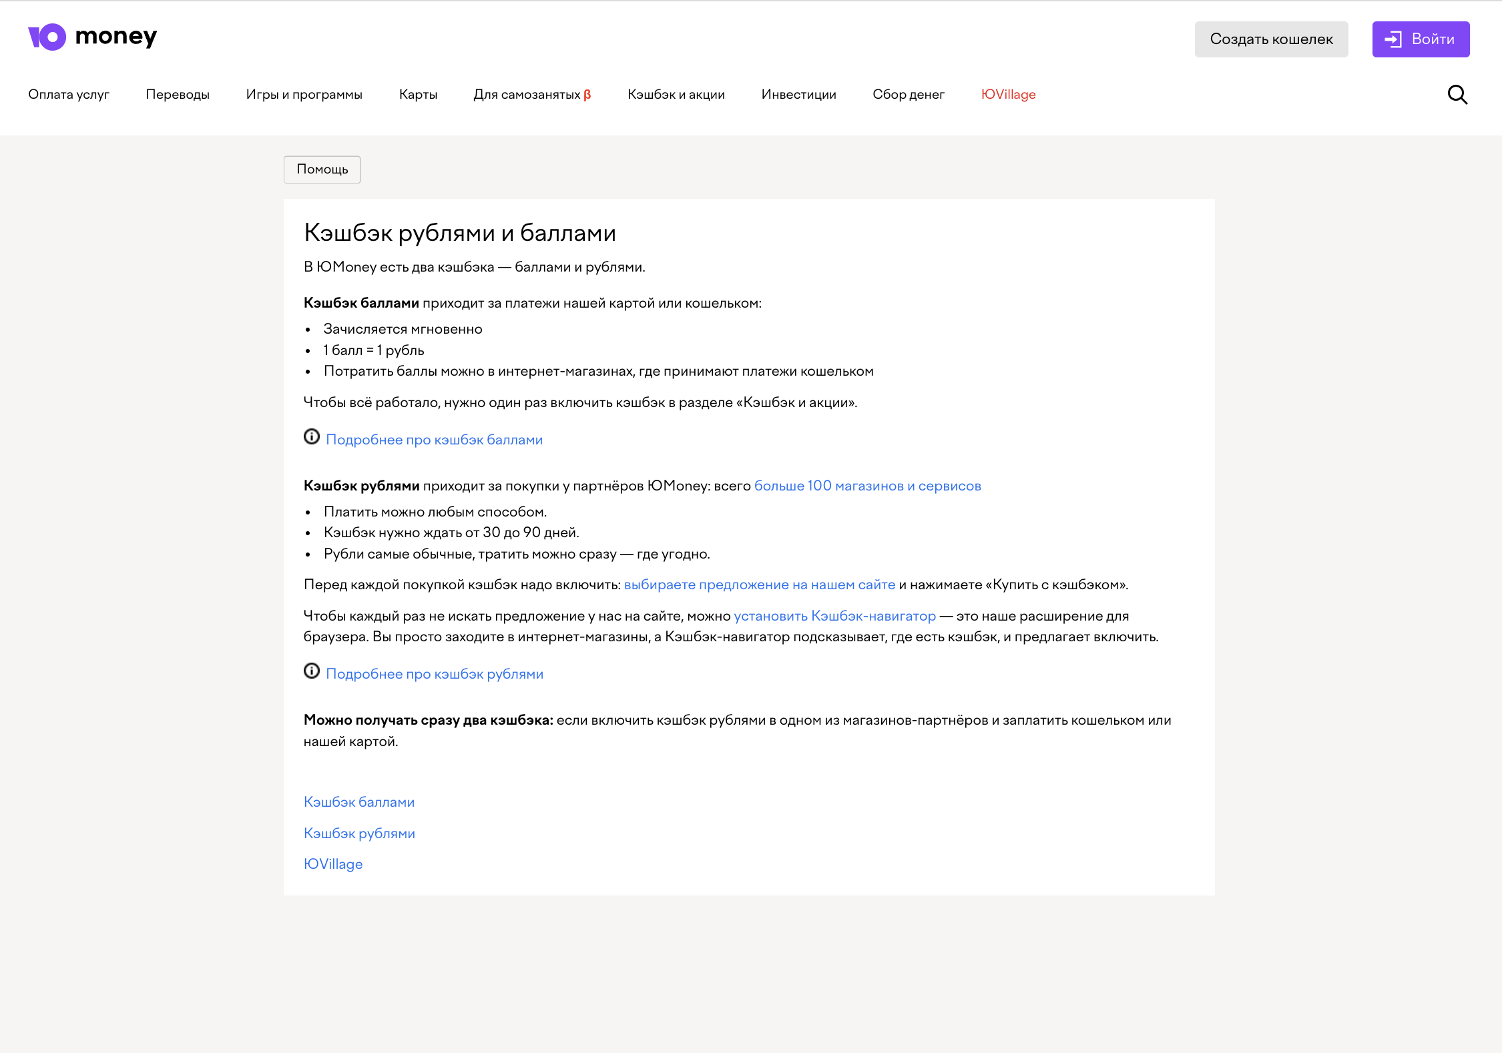The image size is (1502, 1053).
Task: Open Кэшбэк баллами link at bottom
Action: coord(359,802)
